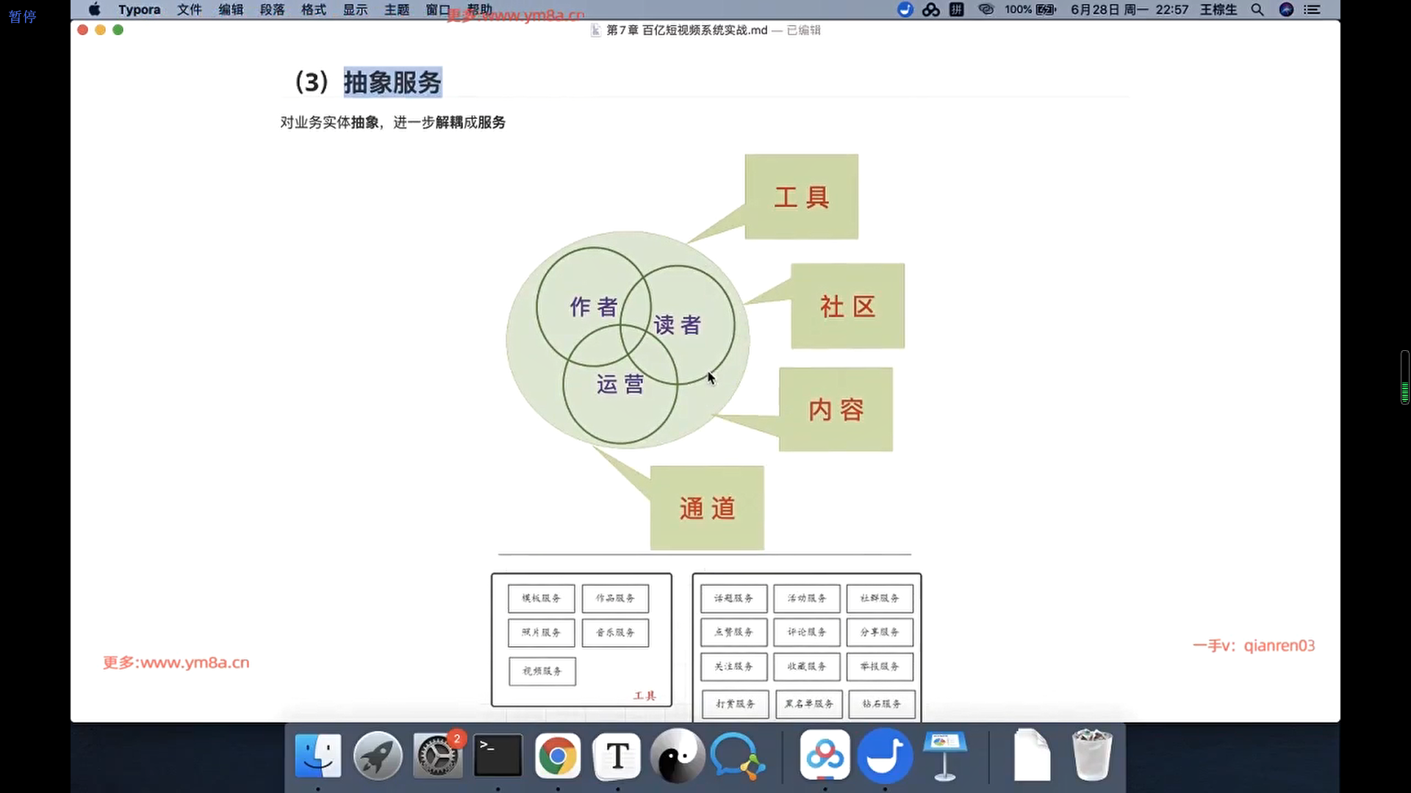
Task: Open Google Chrome from dock
Action: 557,756
